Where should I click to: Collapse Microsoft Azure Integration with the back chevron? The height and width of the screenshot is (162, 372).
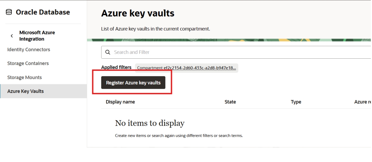[x=11, y=35]
